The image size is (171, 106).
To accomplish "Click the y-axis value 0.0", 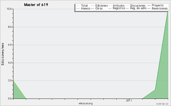I will 10,99.
